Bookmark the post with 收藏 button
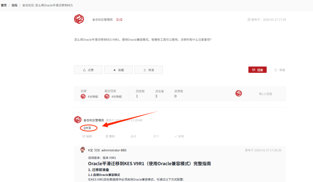 point(118,70)
